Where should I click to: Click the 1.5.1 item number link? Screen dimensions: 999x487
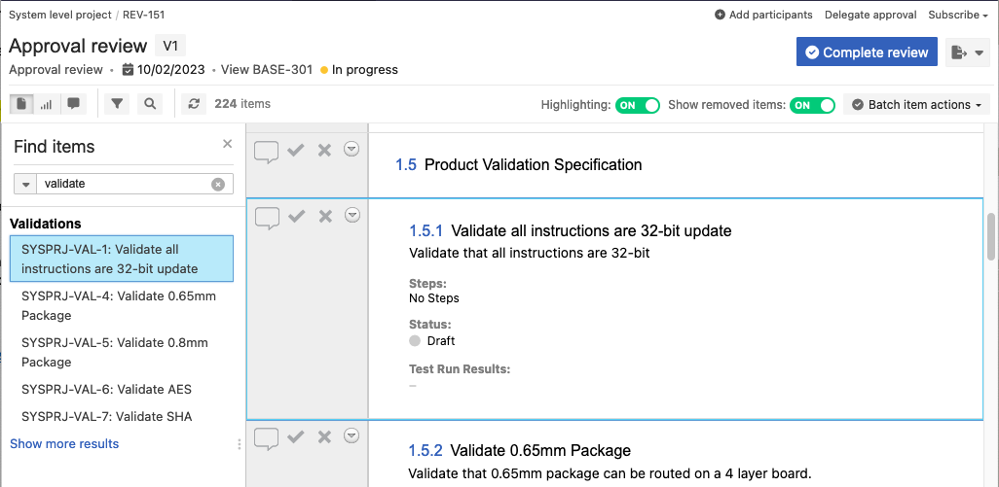point(425,230)
